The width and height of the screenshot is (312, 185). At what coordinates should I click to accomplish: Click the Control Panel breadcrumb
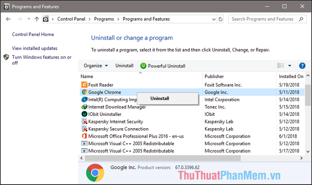[71, 19]
